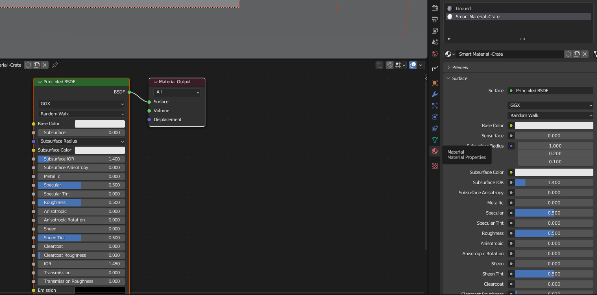Open the View Layer Properties tab
Viewport: 597px width, 295px height.
(435, 30)
